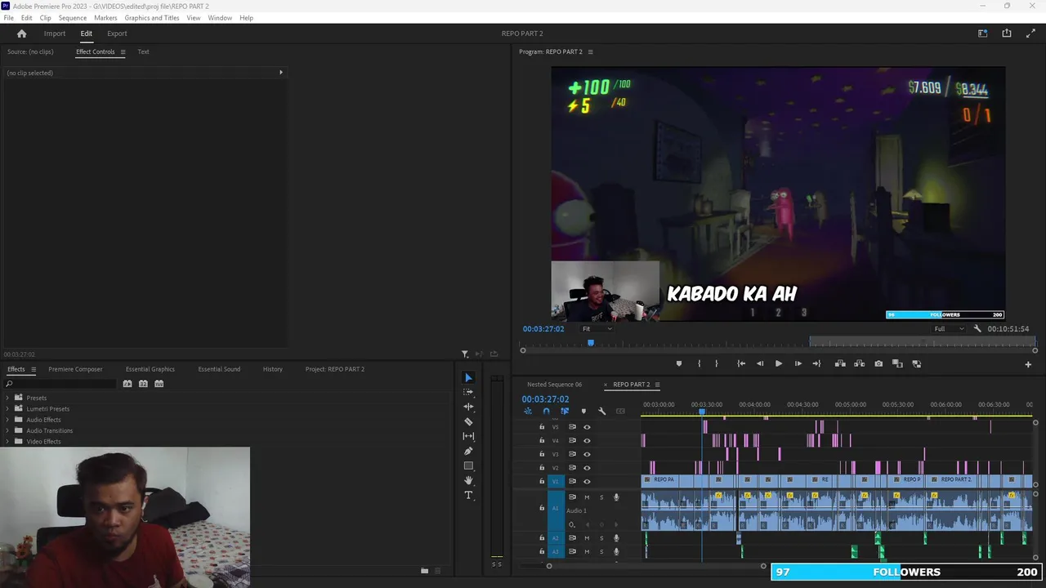Select the Razor tool
The height and width of the screenshot is (588, 1046).
468,421
